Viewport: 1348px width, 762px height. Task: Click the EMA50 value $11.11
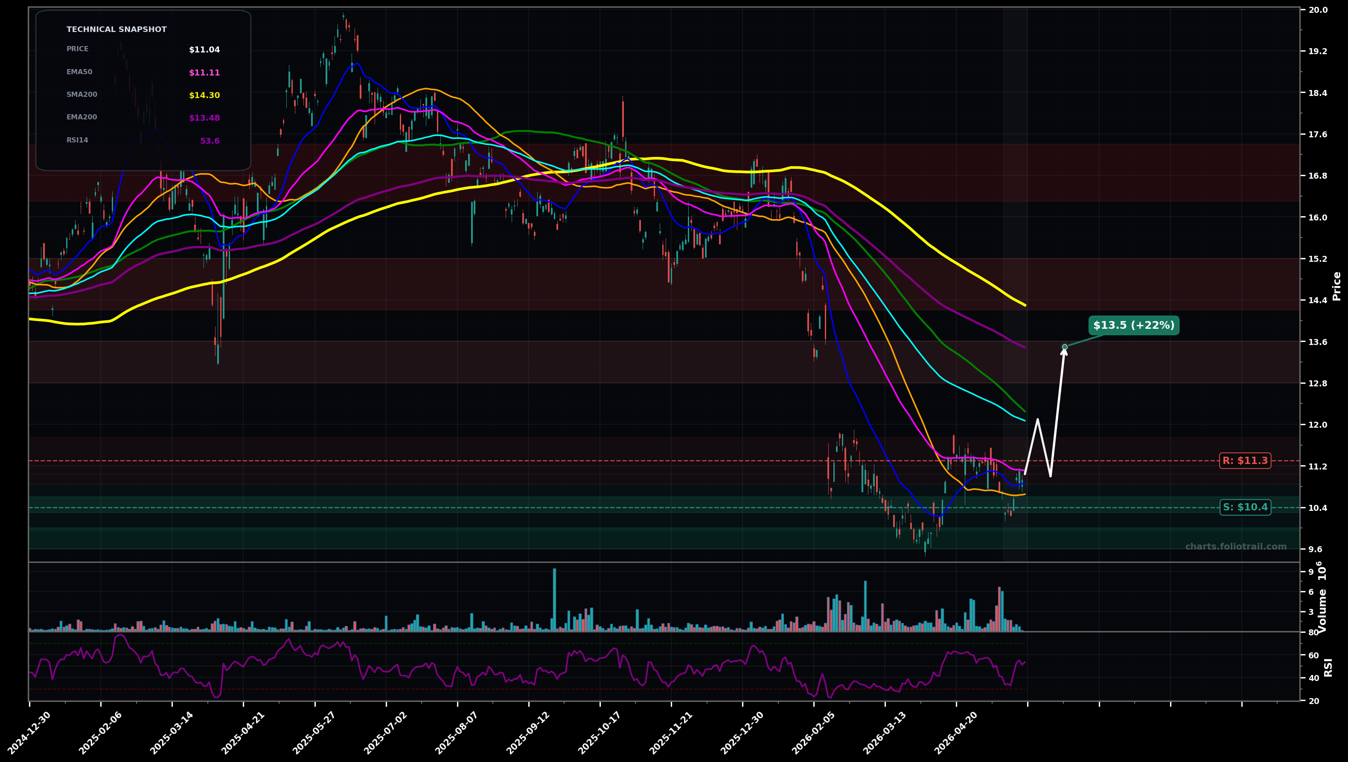(x=204, y=73)
